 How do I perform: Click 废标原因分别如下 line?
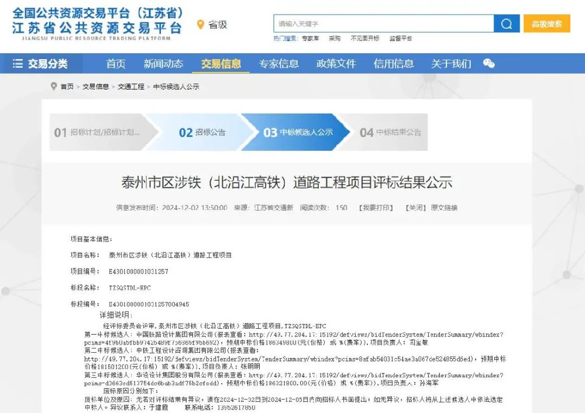130,391
